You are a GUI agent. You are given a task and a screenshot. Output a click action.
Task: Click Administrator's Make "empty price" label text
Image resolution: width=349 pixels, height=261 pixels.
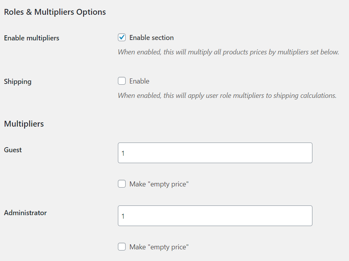[159, 247]
